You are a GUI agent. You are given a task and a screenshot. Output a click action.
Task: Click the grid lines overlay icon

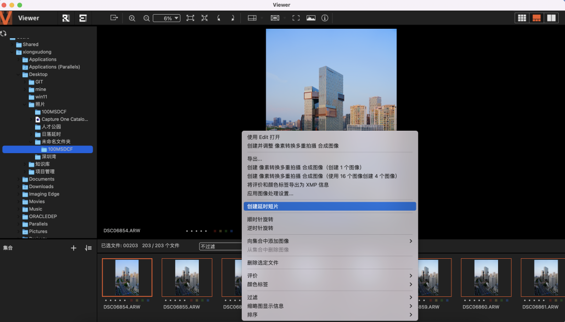[275, 18]
